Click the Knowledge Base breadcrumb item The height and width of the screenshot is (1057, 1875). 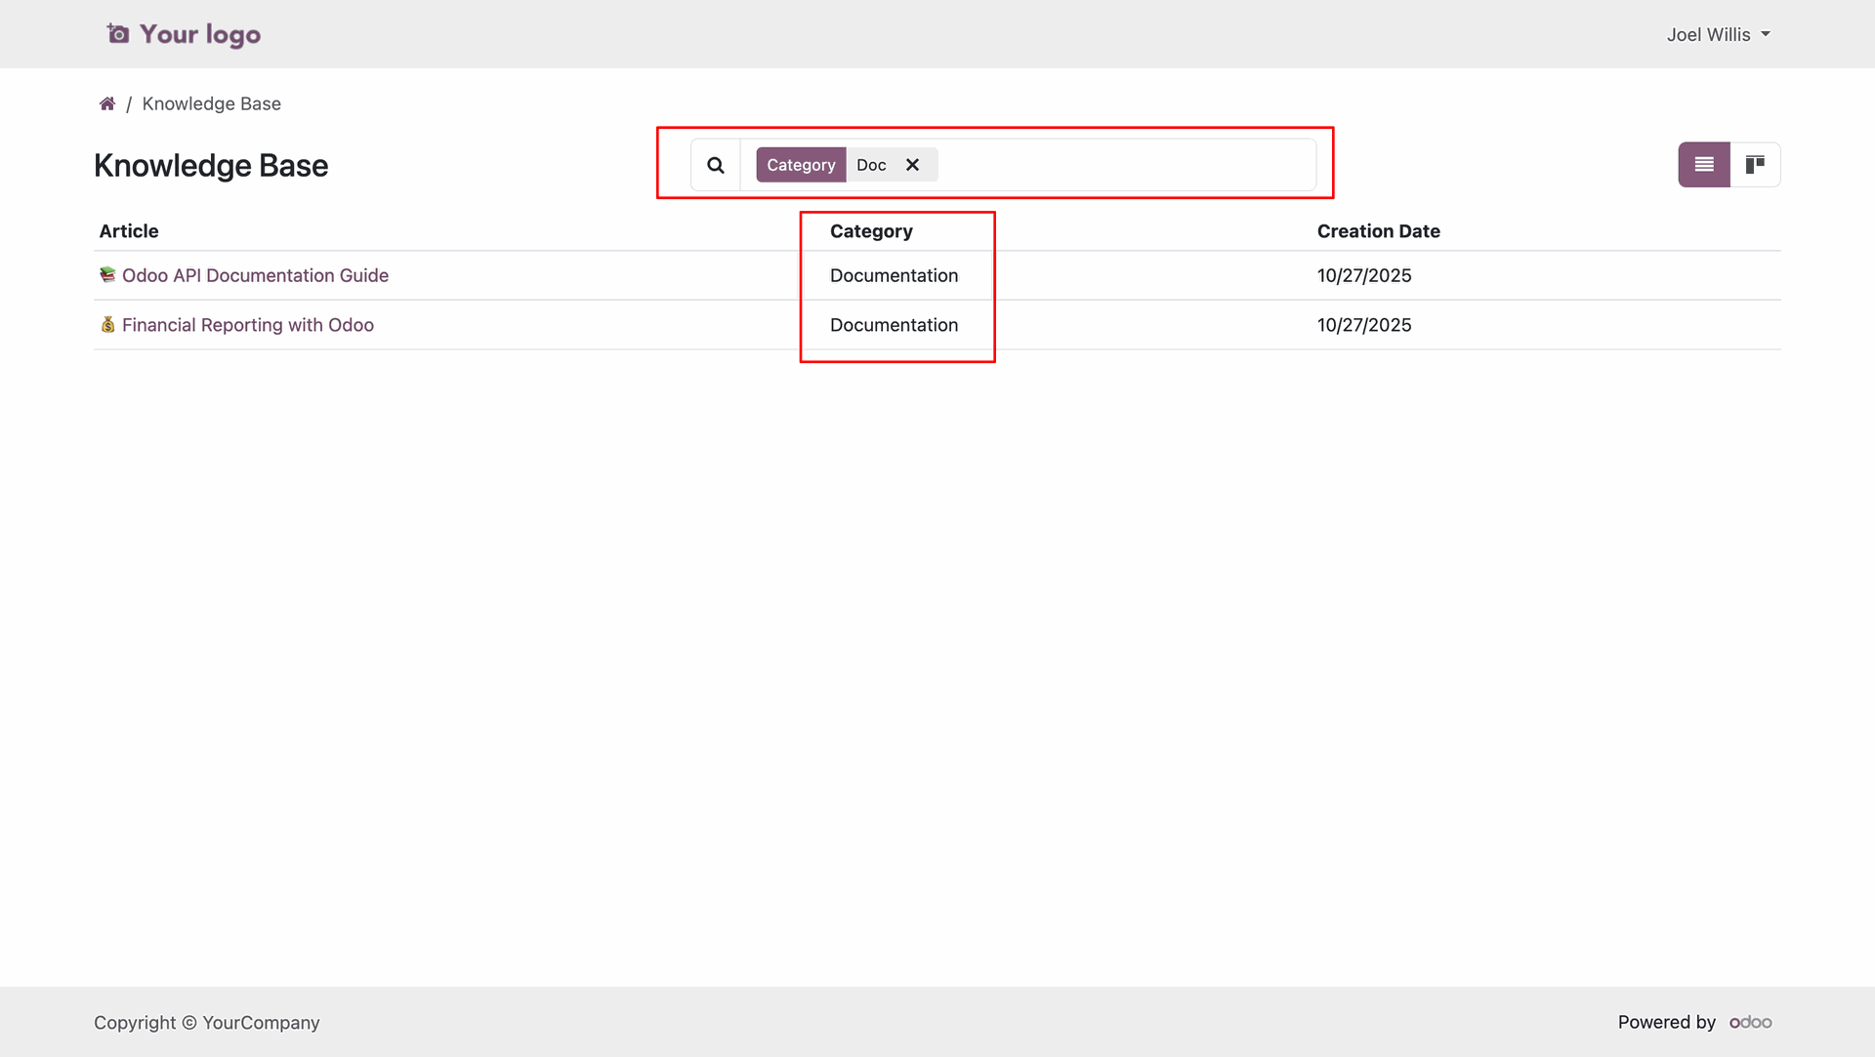(x=211, y=103)
